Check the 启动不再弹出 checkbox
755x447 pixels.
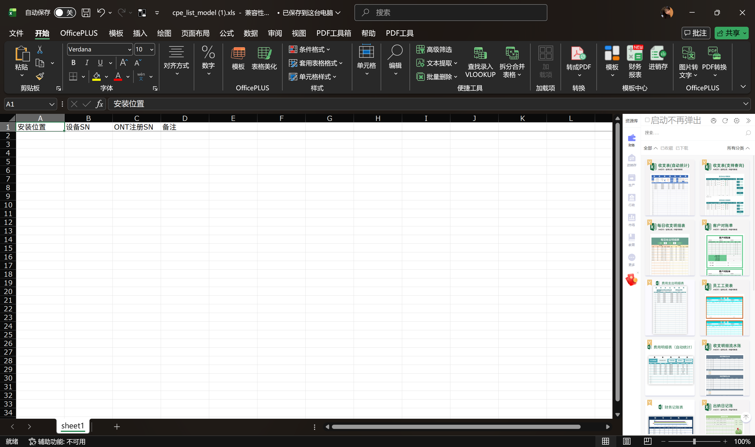647,120
